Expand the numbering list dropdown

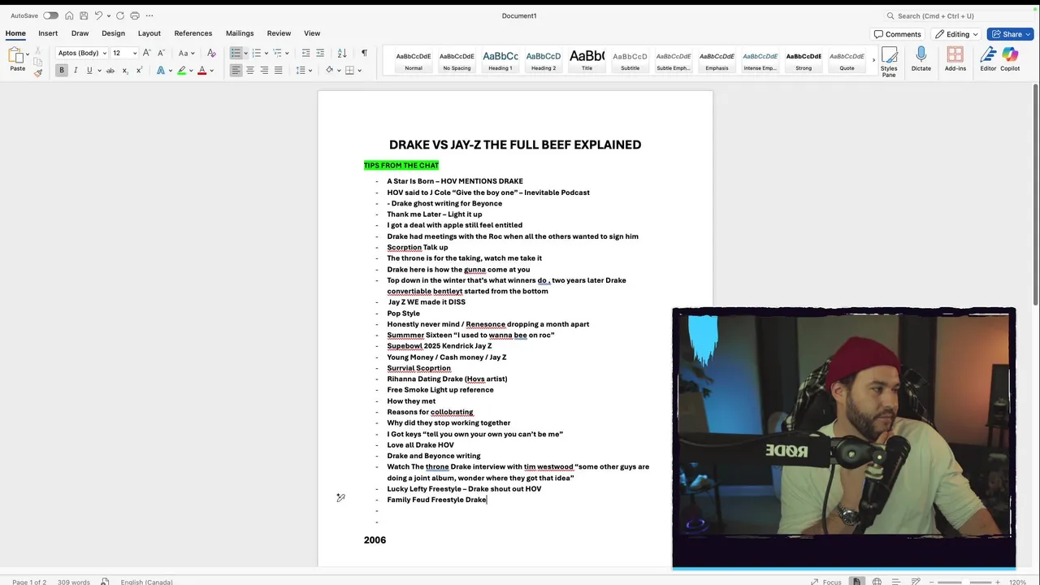(x=266, y=54)
